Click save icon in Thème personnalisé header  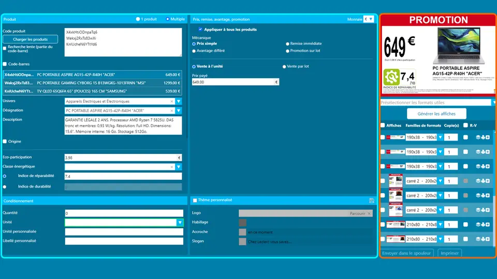pyautogui.click(x=372, y=200)
